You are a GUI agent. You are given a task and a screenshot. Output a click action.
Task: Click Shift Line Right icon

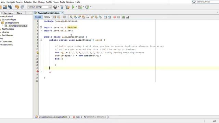pyautogui.click(x=109, y=17)
